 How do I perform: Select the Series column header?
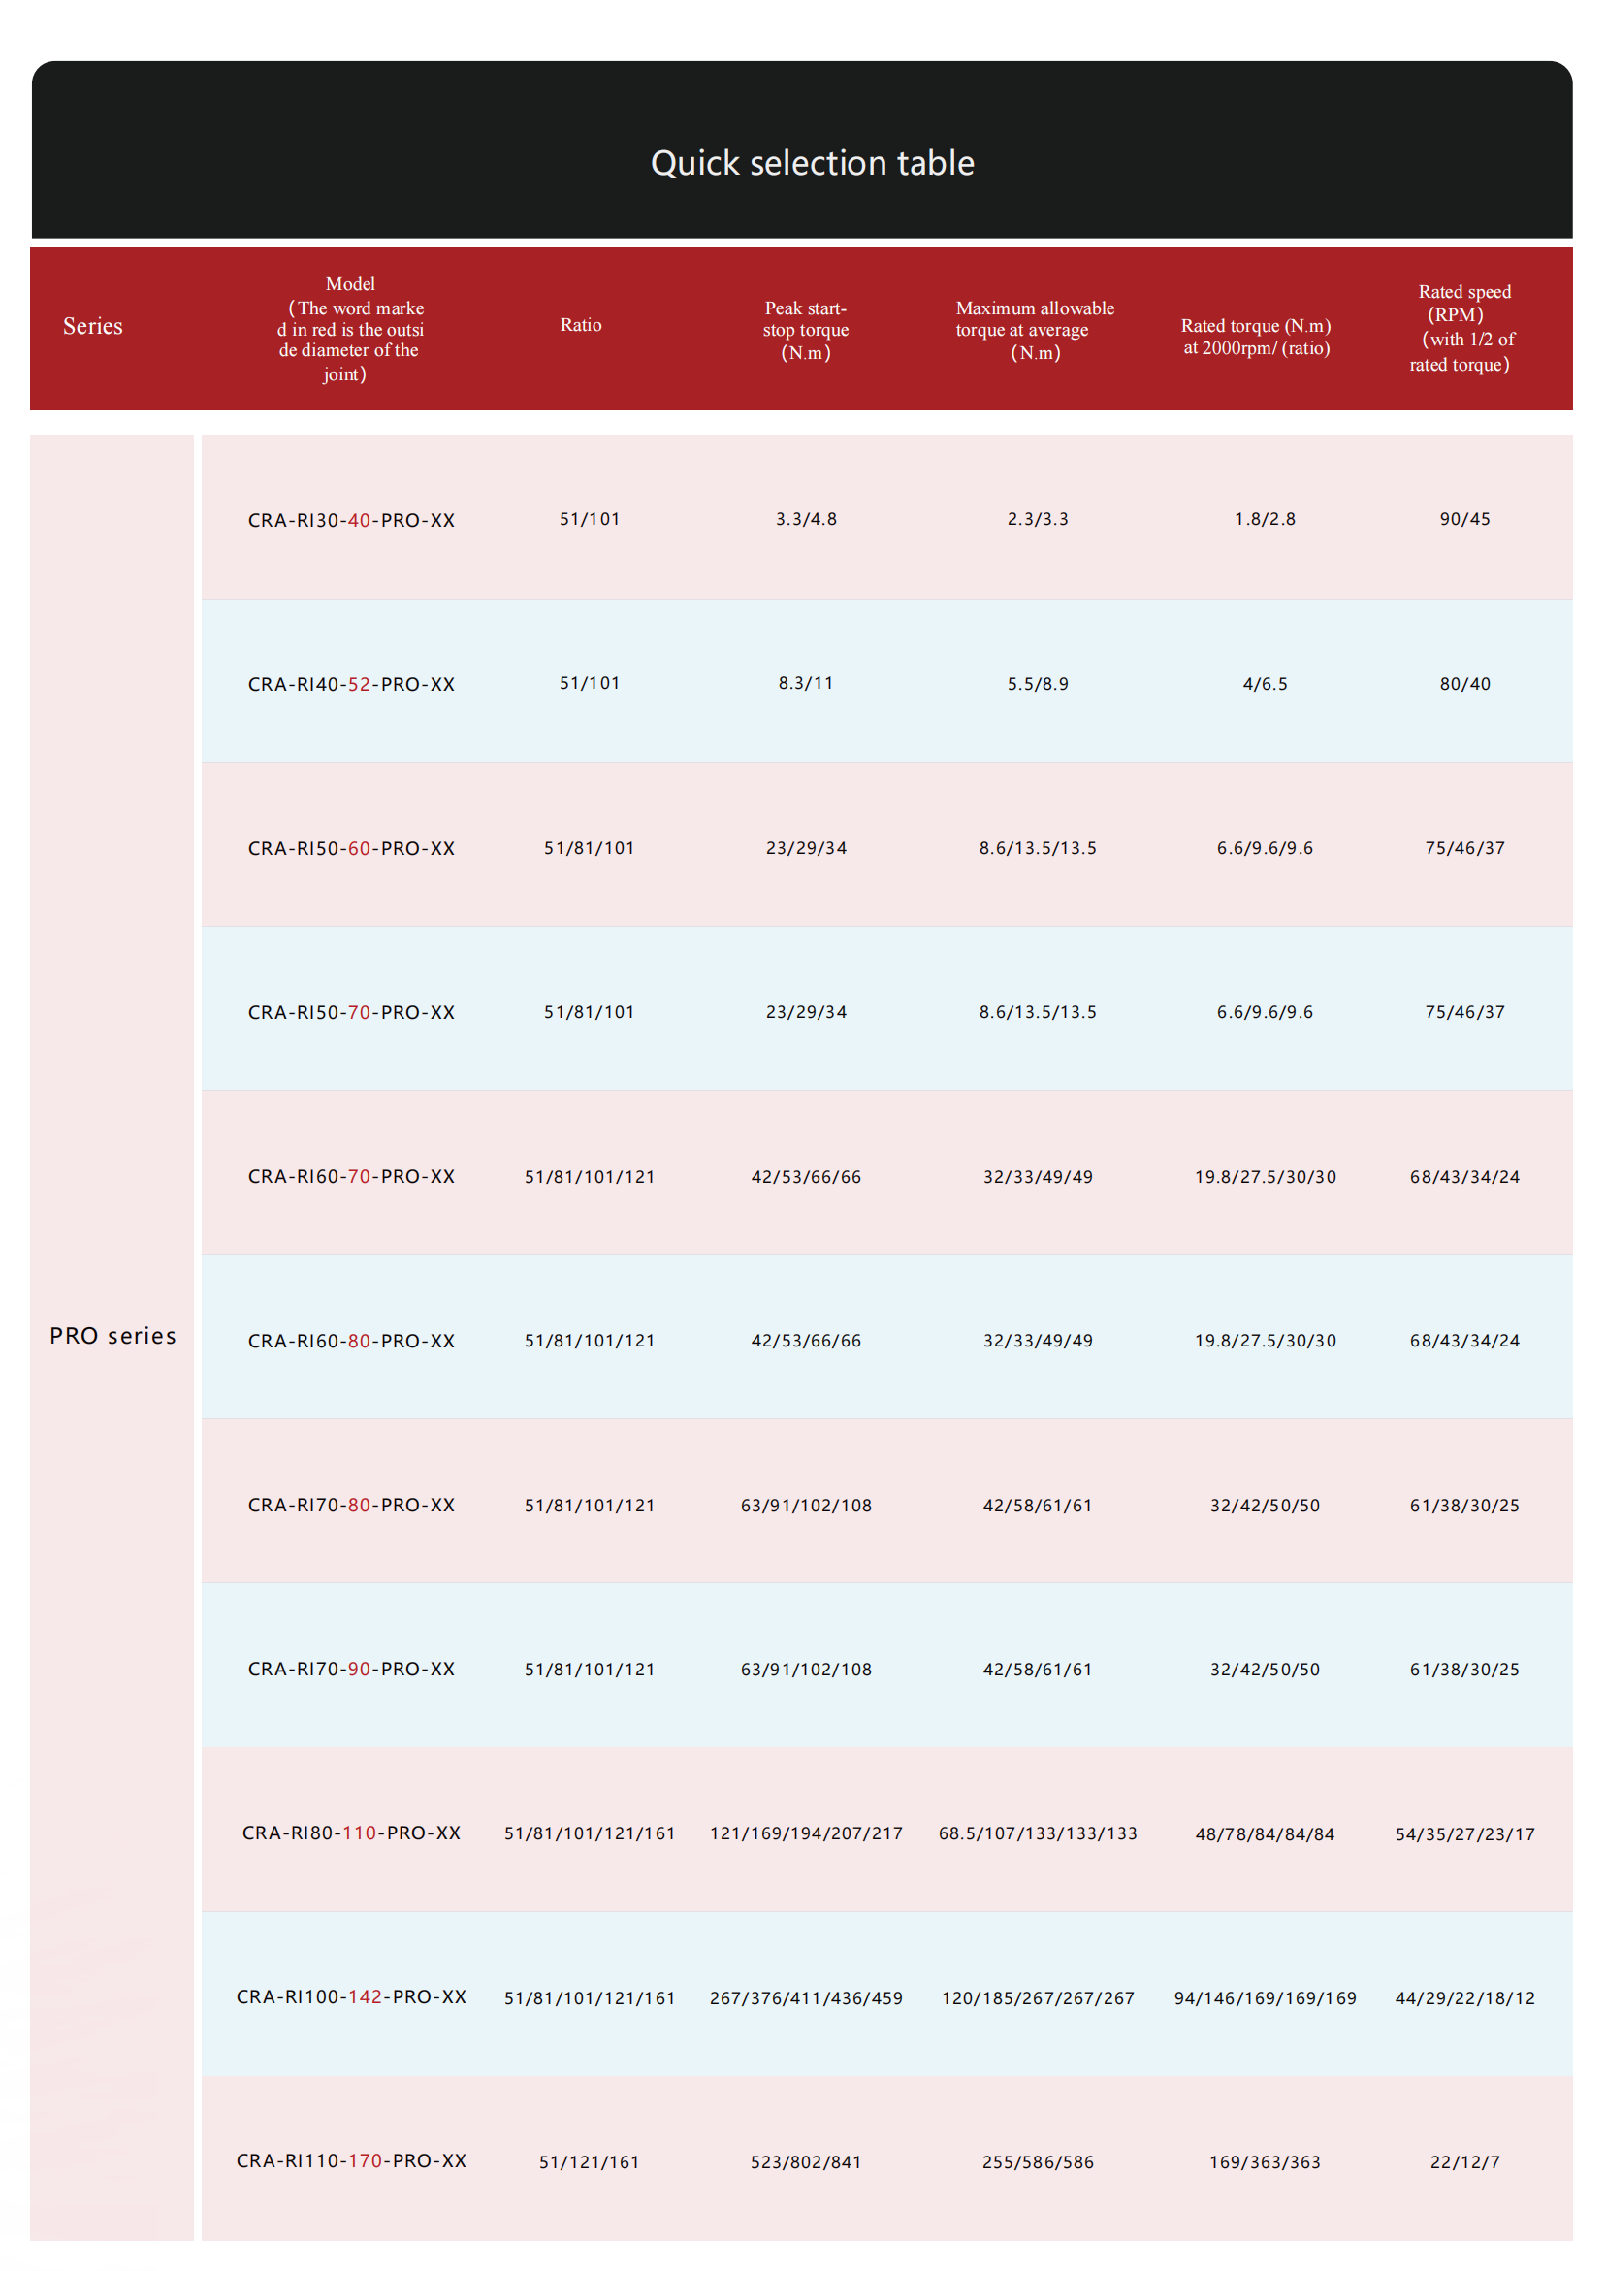93,325
